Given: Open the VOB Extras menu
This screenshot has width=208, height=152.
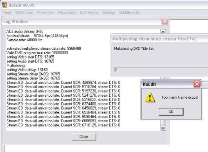Looking at the screenshot, I should click(24, 12).
